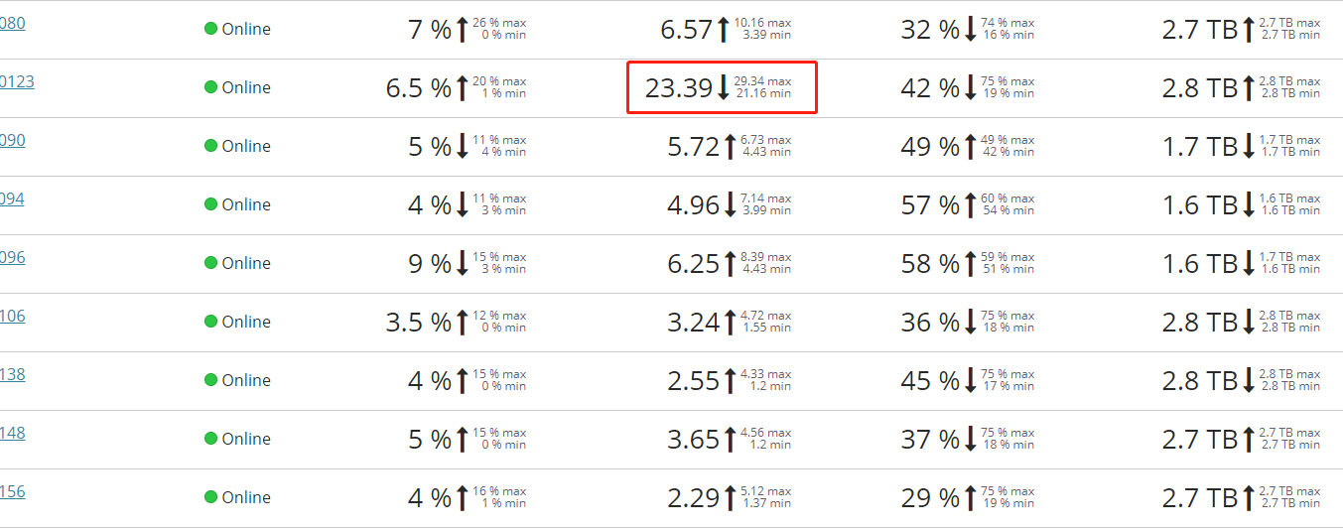Viewport: 1343px width, 529px height.
Task: Click the Online status text in the 138 row
Action: click(x=246, y=380)
